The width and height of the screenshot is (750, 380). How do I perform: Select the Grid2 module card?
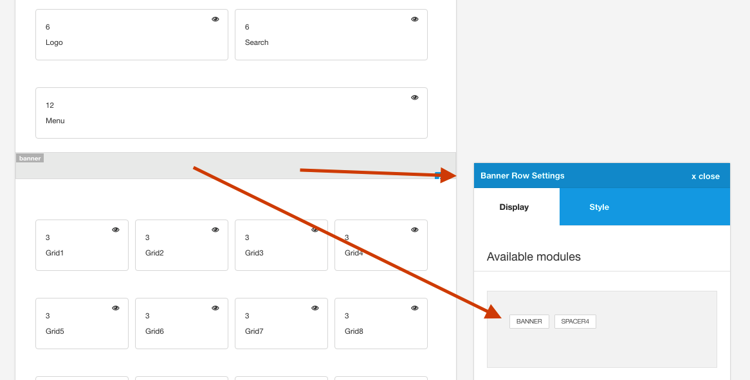click(x=182, y=245)
